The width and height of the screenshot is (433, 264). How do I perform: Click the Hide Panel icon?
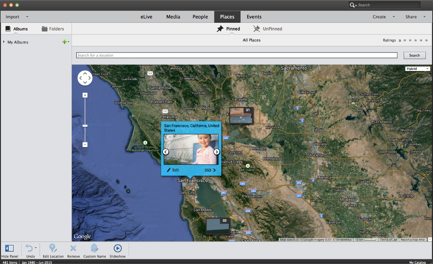click(x=9, y=248)
